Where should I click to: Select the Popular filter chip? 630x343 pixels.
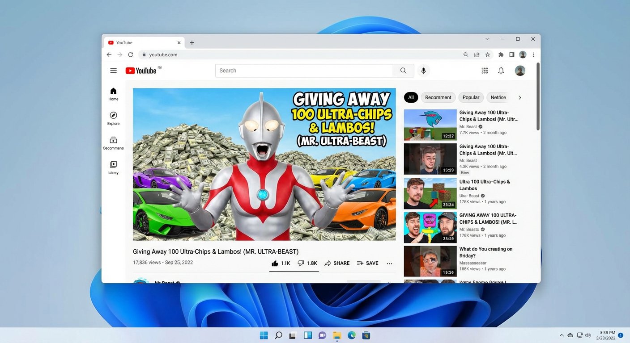pyautogui.click(x=471, y=97)
